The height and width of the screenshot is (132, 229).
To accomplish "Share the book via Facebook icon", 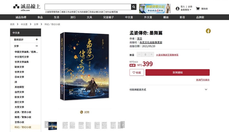I will [x=208, y=31].
